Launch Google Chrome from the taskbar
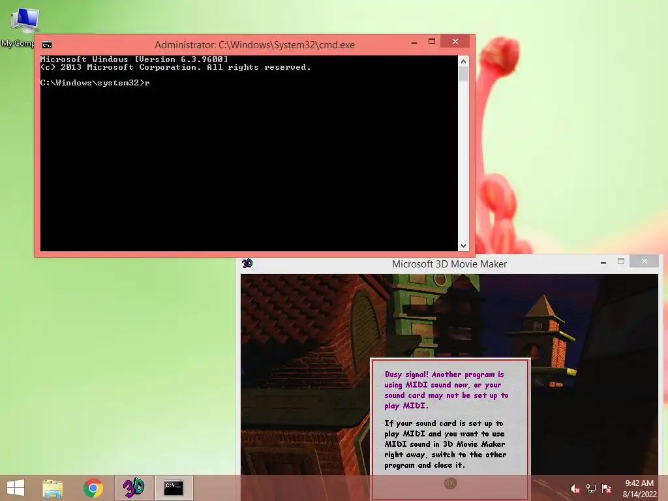This screenshot has height=501, width=668. tap(93, 488)
